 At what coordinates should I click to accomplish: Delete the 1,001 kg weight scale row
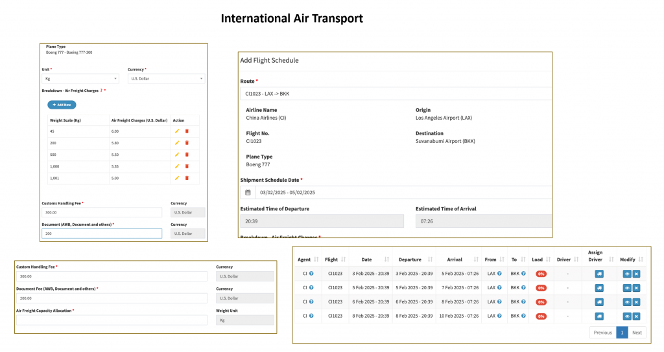click(x=187, y=178)
